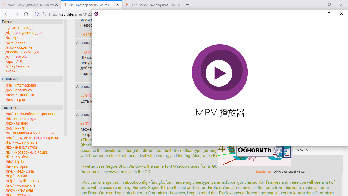
Task: Visit the /mov/ - Фильмы board
Action: pos(19,190)
